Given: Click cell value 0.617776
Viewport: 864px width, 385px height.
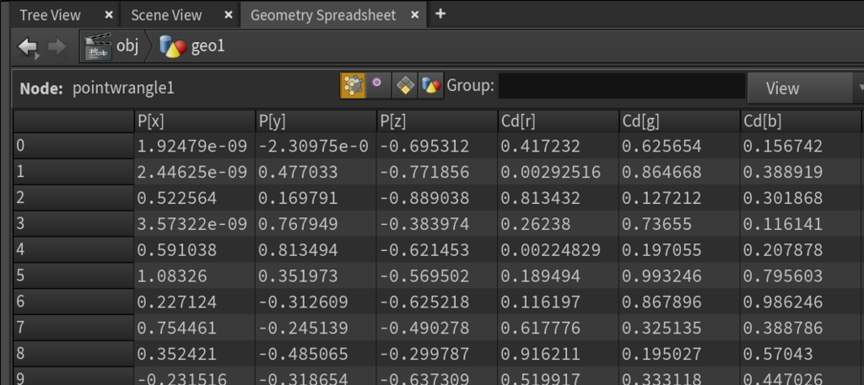Looking at the screenshot, I should click(x=540, y=329).
